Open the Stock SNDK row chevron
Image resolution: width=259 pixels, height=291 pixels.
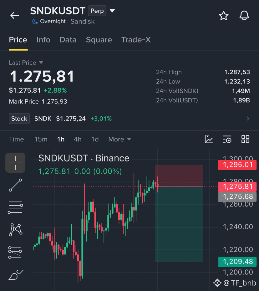(x=248, y=118)
